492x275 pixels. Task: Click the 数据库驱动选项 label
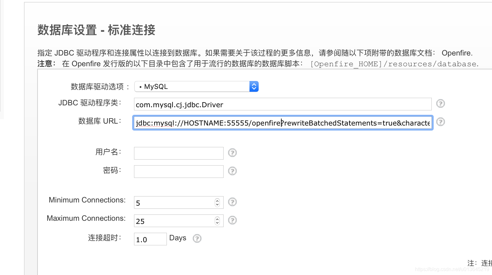pyautogui.click(x=100, y=87)
